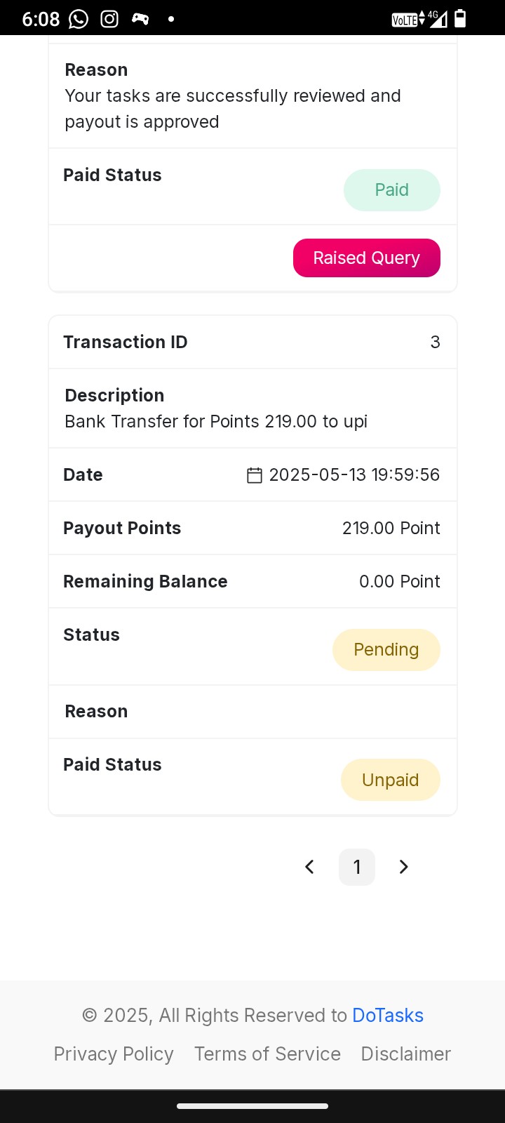Click the Raised Query button
505x1123 pixels.
[367, 258]
